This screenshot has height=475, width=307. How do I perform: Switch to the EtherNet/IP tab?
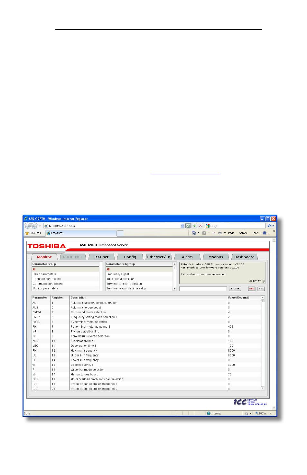(159, 257)
